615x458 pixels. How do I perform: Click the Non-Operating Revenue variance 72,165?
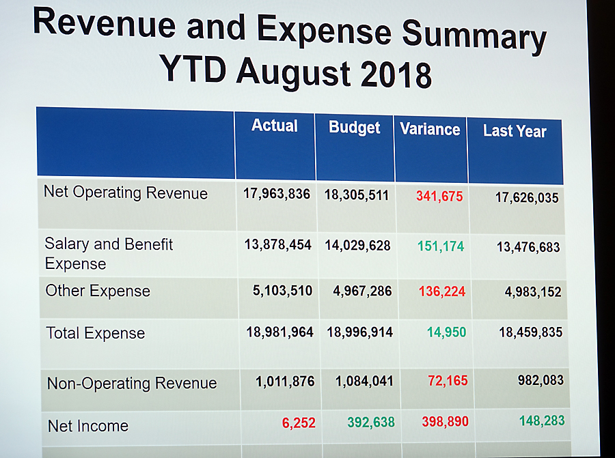pos(448,381)
